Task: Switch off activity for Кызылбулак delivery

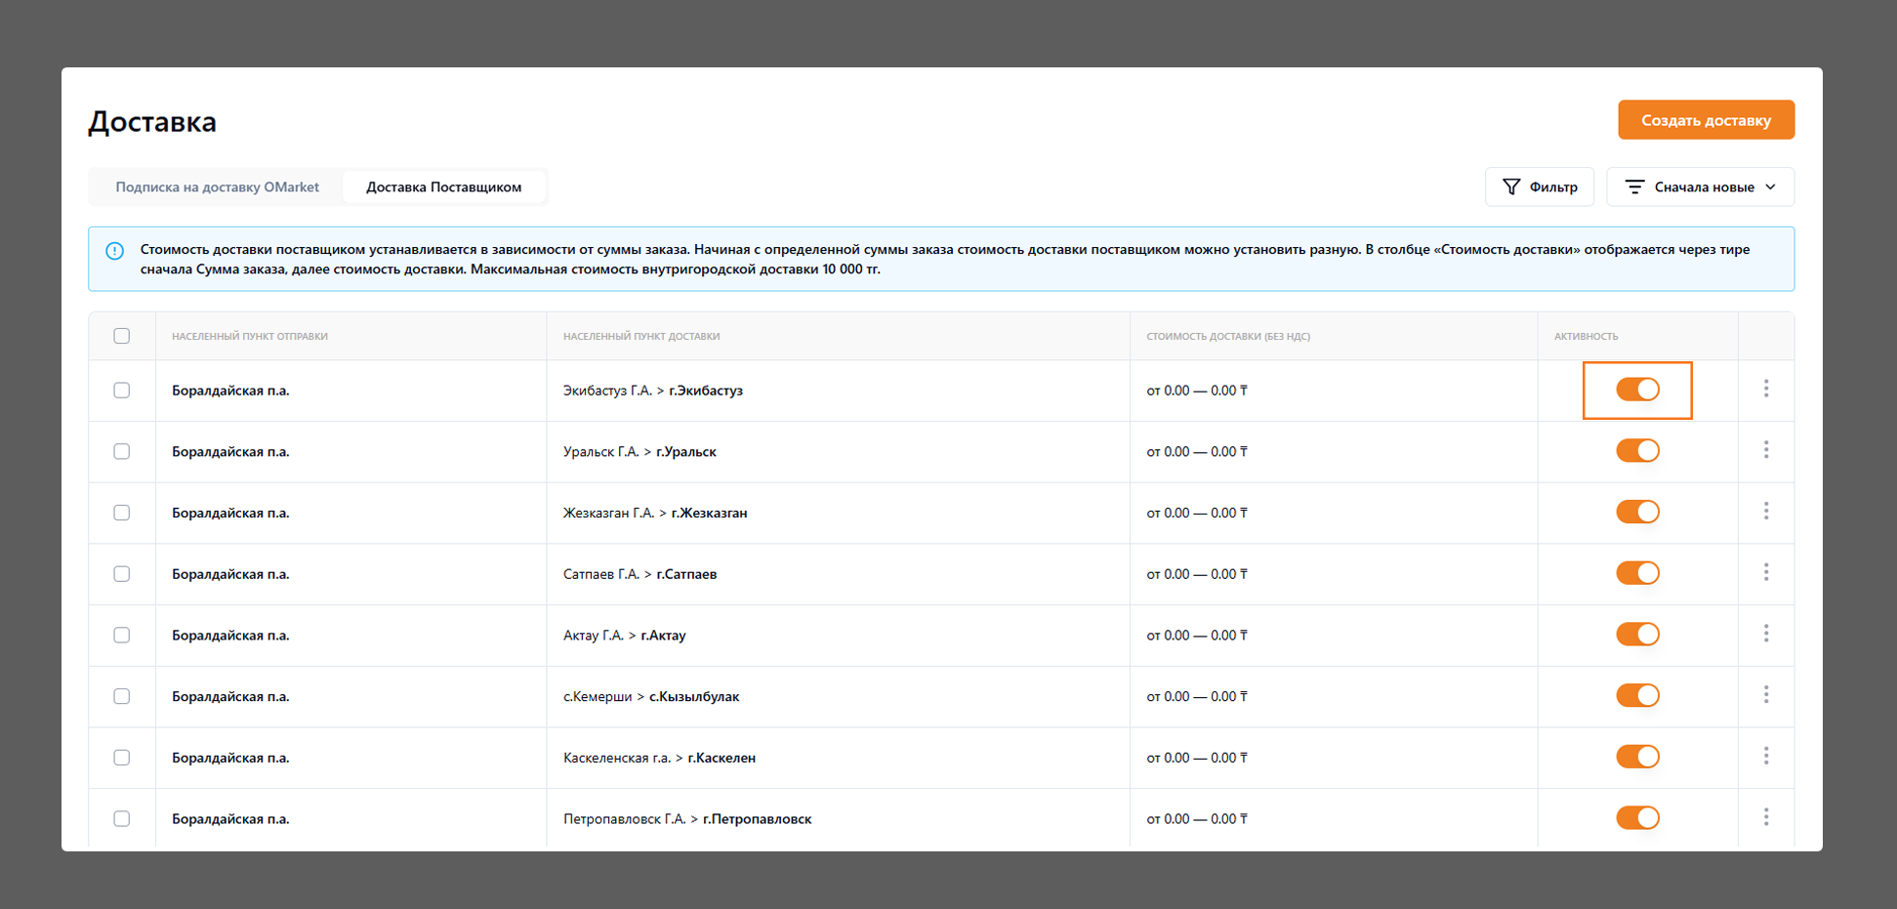Action: (1637, 695)
